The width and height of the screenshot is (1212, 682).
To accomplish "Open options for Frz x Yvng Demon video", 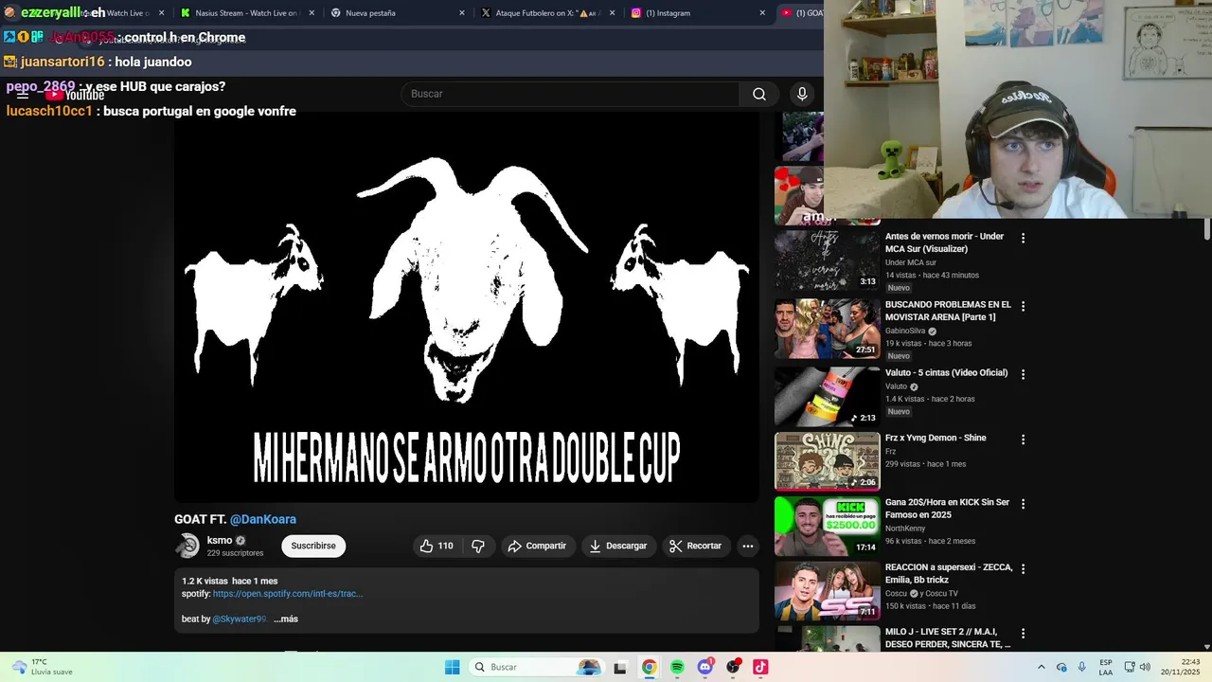I will click(x=1023, y=440).
